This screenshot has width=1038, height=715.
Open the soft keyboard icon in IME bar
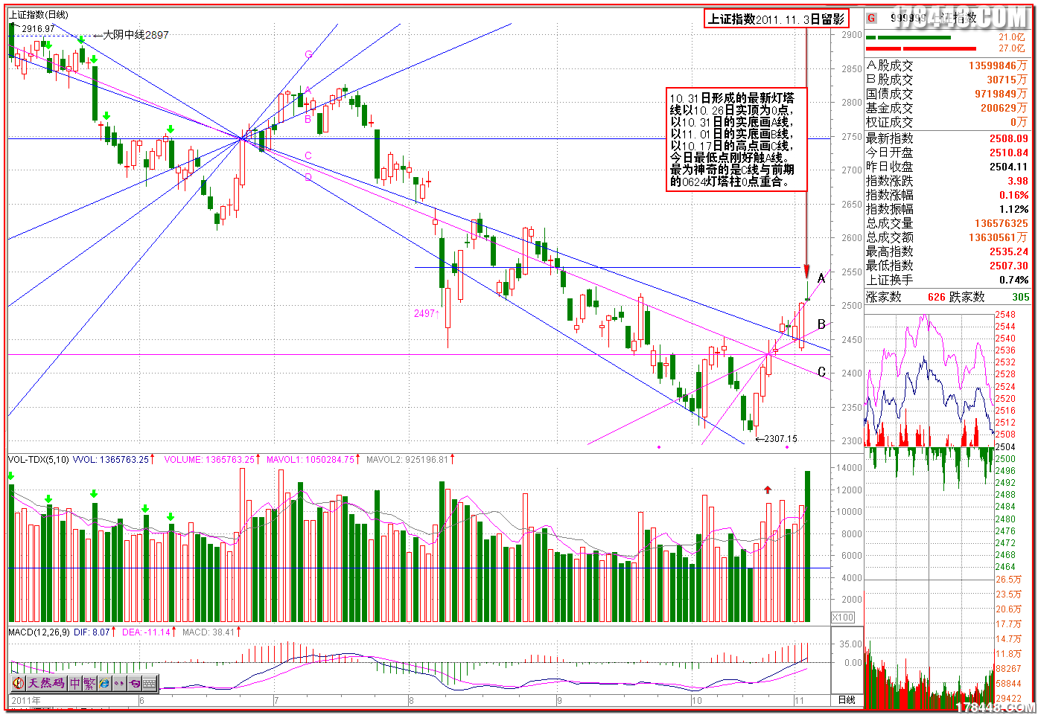149,683
